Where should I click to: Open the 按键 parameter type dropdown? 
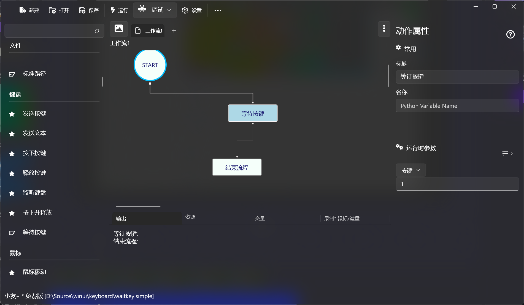(x=410, y=170)
